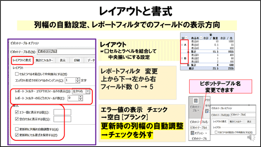The height and width of the screenshot is (147, 261).
Task: Uncheck 更新時にセル書式を保持する(P) checkbox
Action: (x=17, y=135)
